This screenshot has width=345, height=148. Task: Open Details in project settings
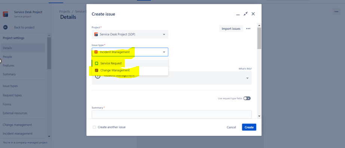pyautogui.click(x=23, y=48)
